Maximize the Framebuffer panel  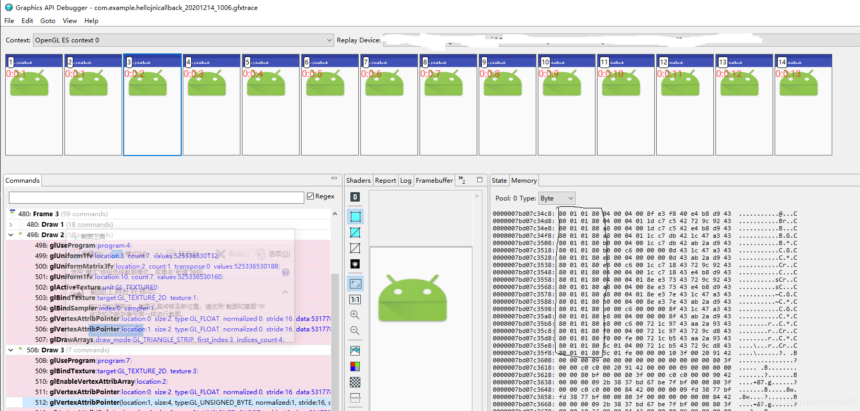480,180
